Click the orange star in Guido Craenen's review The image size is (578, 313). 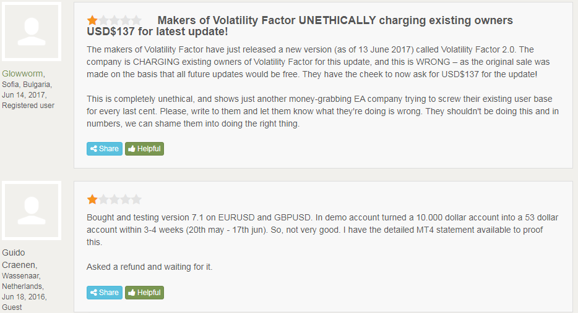pos(92,199)
